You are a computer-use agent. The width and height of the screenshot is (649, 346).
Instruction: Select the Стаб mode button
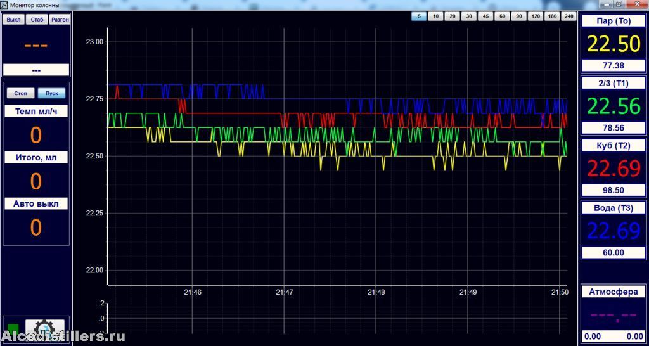[37, 20]
